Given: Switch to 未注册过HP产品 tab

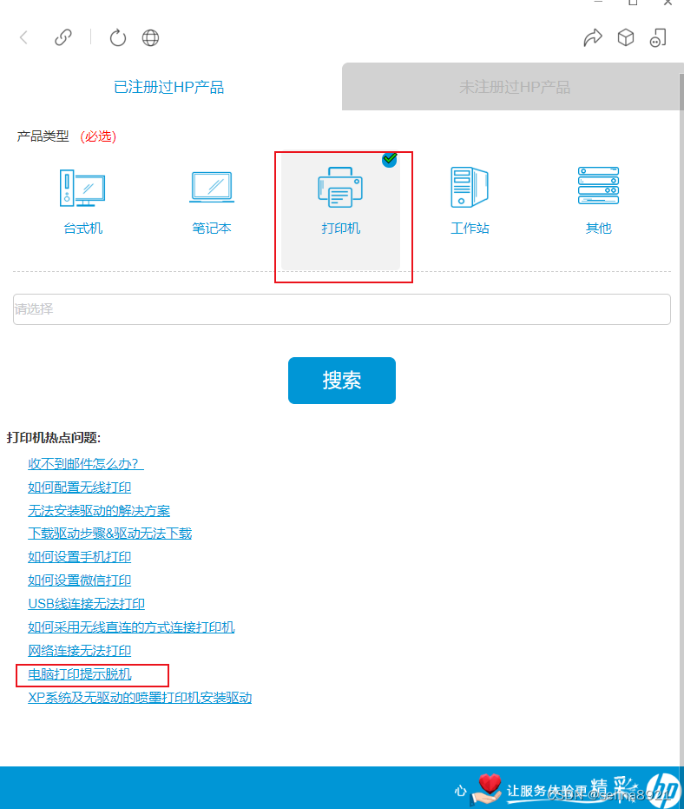Looking at the screenshot, I should pos(514,87).
